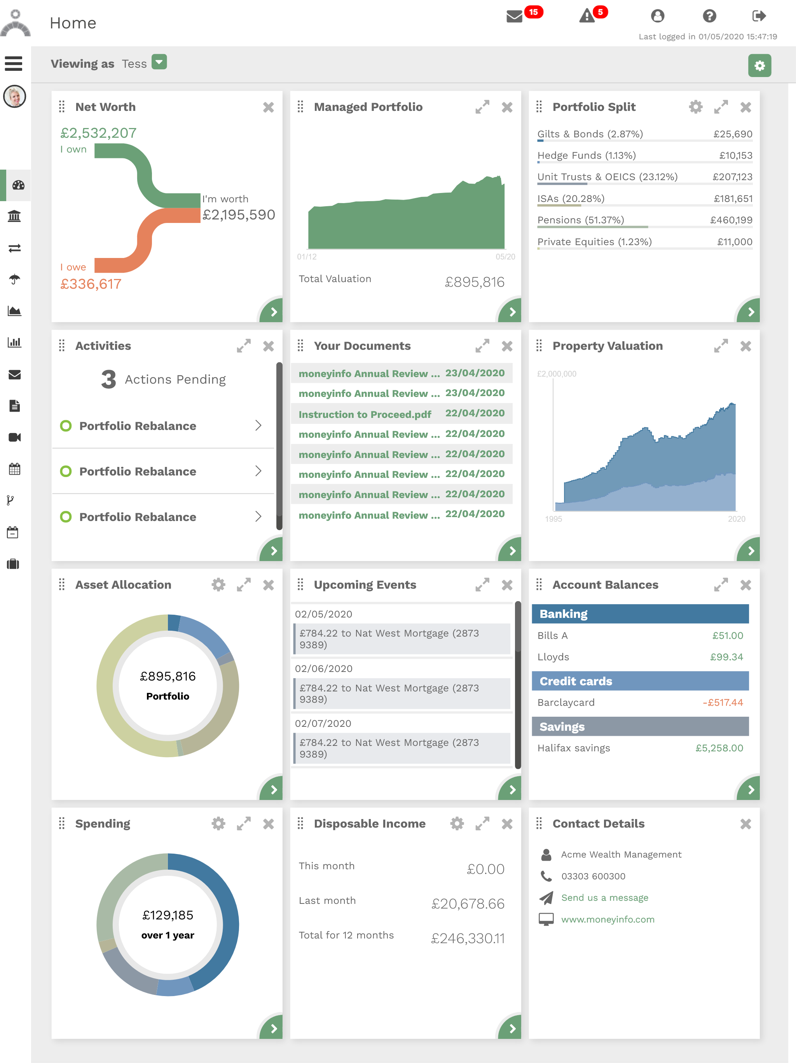Open www.moneyinfo.com website link
Screen dimensions: 796x1063
(x=607, y=919)
